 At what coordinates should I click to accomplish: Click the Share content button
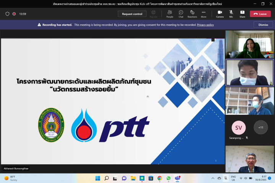coord(242,14)
